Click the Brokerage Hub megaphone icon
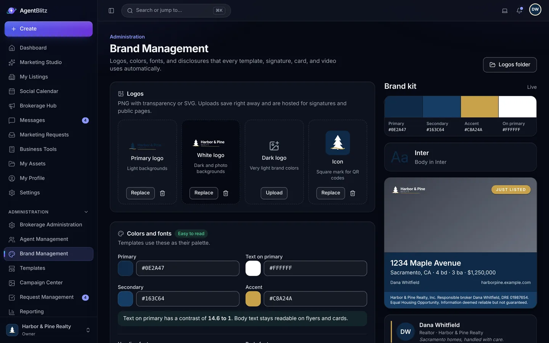The width and height of the screenshot is (549, 343). coord(12,106)
